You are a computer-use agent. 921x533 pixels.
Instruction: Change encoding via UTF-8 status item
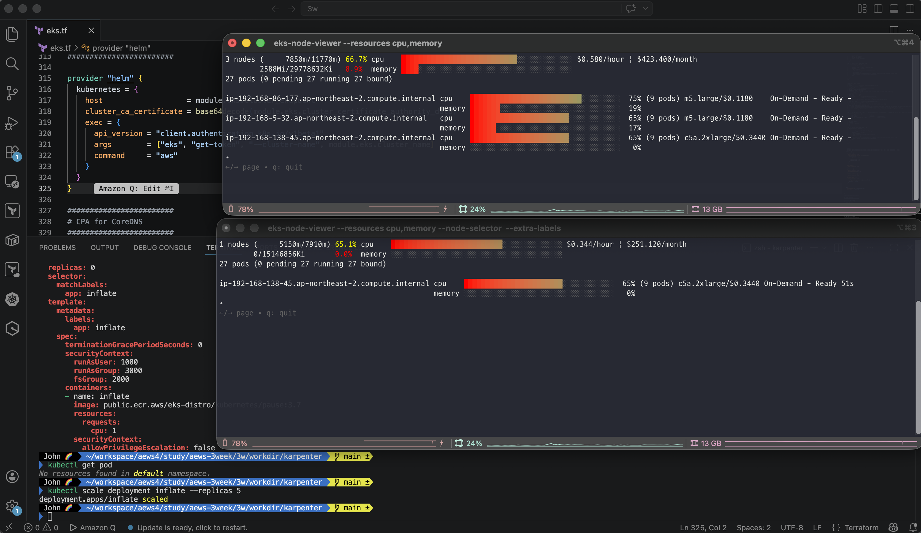click(x=792, y=527)
